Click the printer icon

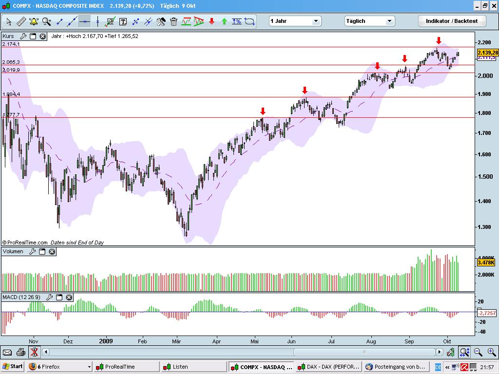pyautogui.click(x=20, y=352)
